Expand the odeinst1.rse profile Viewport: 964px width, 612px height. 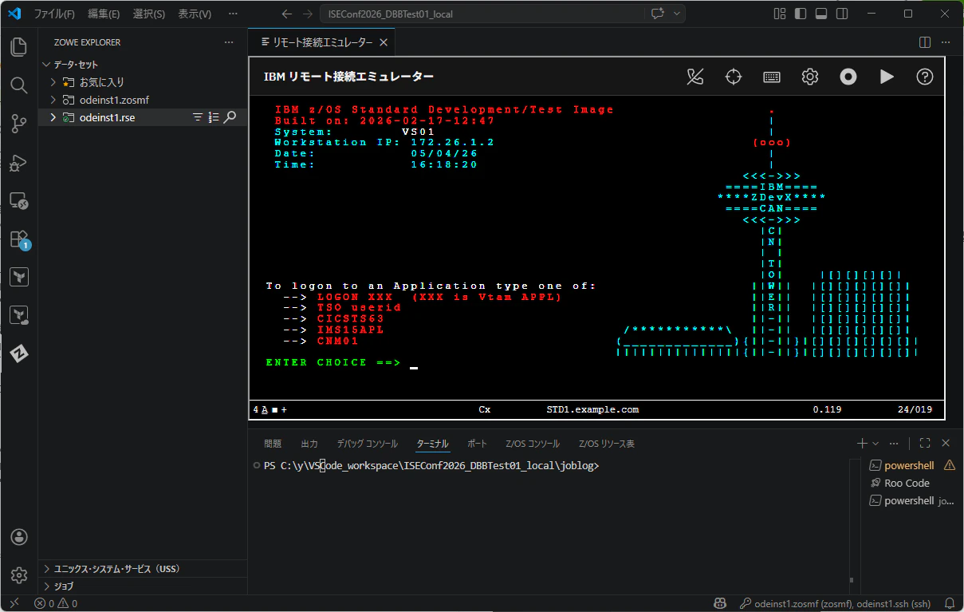(53, 117)
